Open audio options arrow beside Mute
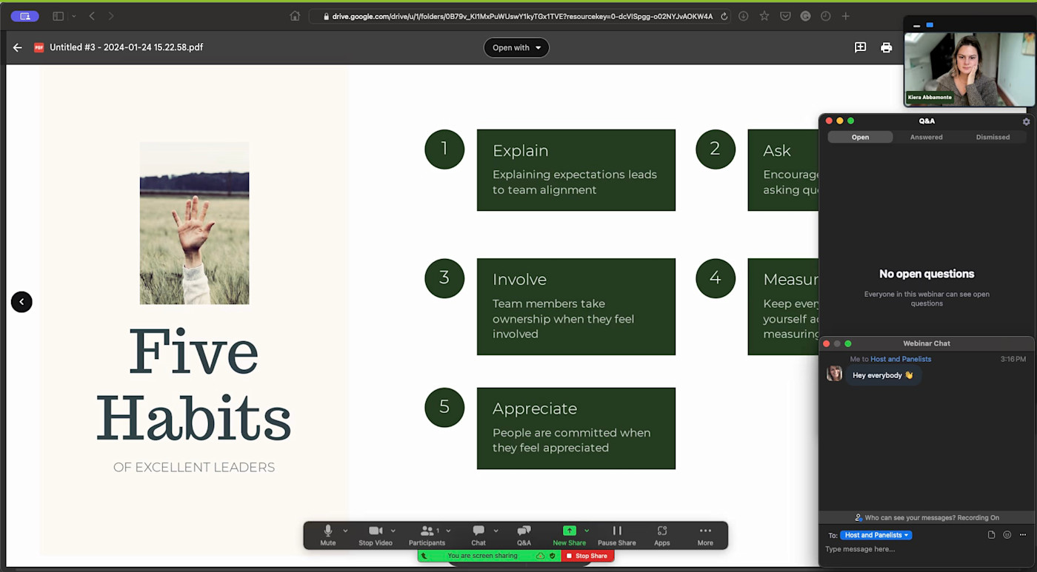 click(345, 531)
